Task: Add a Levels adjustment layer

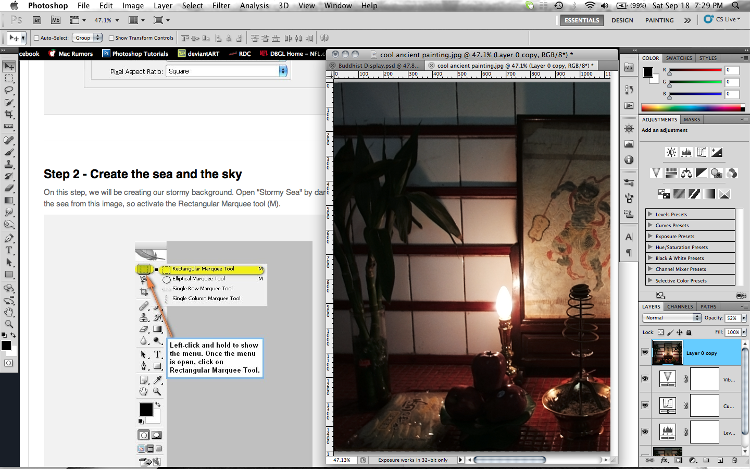Action: [686, 152]
